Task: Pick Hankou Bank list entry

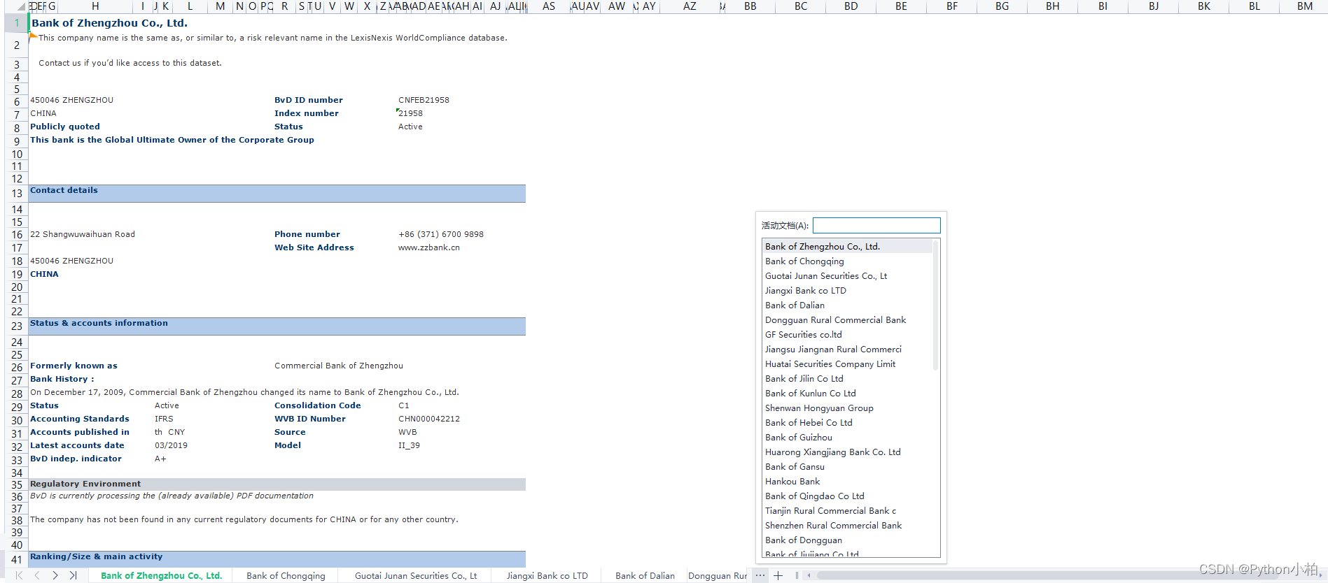Action: [x=847, y=481]
